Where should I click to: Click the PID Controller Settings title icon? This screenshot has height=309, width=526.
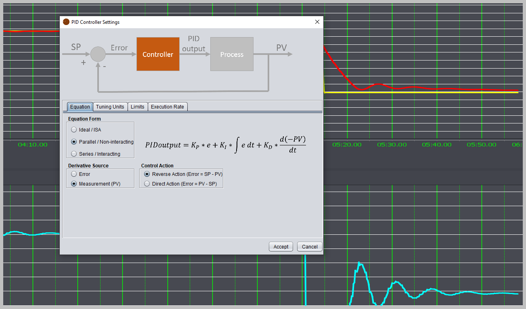[66, 22]
